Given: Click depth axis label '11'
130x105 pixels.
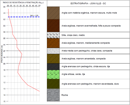Looking at the screenshot, I should click(x=4, y=76).
